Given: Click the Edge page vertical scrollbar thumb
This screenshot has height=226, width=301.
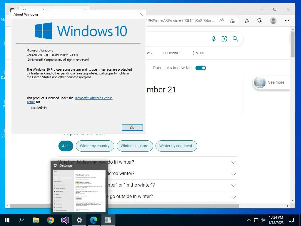Looking at the screenshot, I should pos(292,44).
